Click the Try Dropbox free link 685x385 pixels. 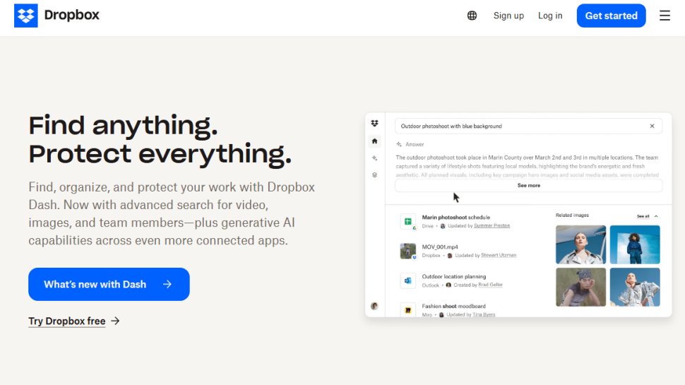pyautogui.click(x=67, y=321)
